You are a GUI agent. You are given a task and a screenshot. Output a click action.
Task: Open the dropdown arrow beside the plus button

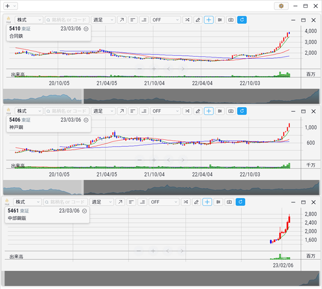coord(15,6)
